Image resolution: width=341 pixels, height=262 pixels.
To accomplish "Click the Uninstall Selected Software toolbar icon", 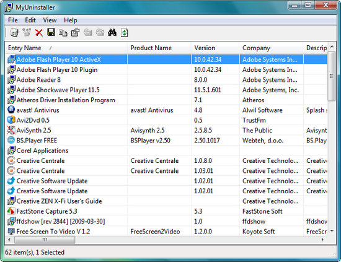I will click(14, 33).
